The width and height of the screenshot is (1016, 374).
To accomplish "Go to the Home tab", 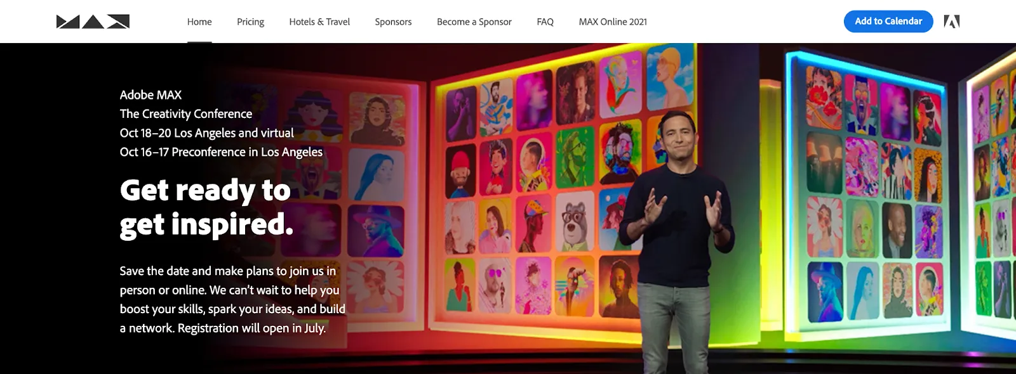I will pos(199,22).
